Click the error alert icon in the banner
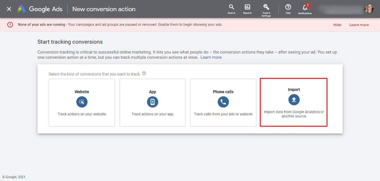Screen dimensions: 380x181 [10, 25]
